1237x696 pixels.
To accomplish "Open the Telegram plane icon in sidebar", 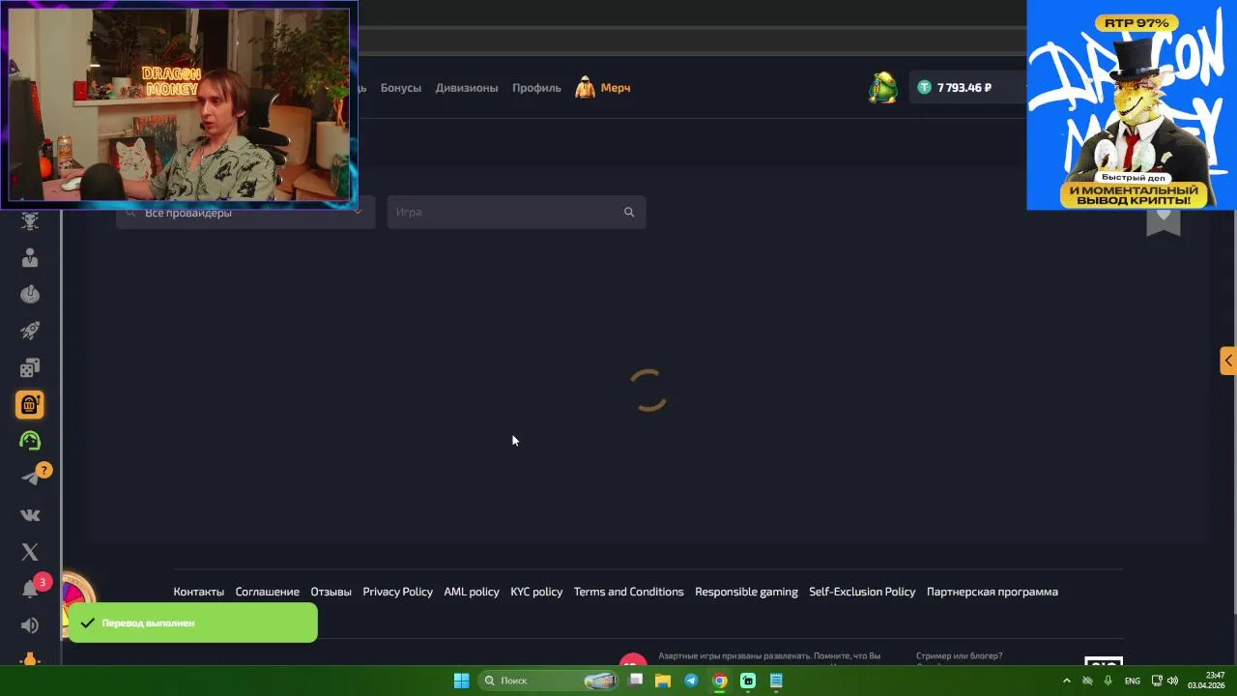I will point(30,478).
